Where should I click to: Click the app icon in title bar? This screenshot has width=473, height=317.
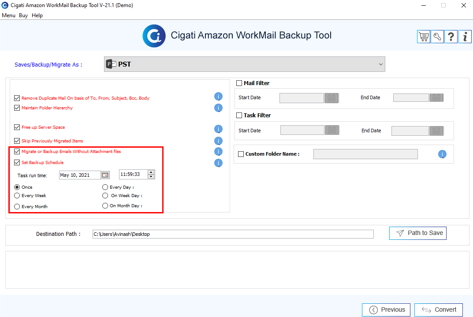point(5,5)
